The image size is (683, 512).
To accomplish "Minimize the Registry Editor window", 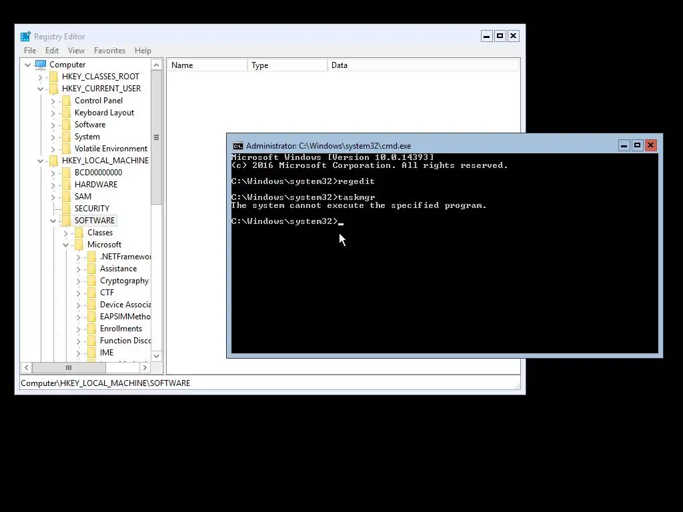I will [x=486, y=36].
